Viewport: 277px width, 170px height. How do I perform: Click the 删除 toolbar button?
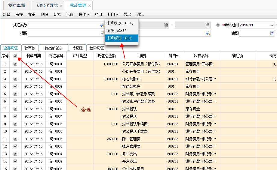click(44, 14)
